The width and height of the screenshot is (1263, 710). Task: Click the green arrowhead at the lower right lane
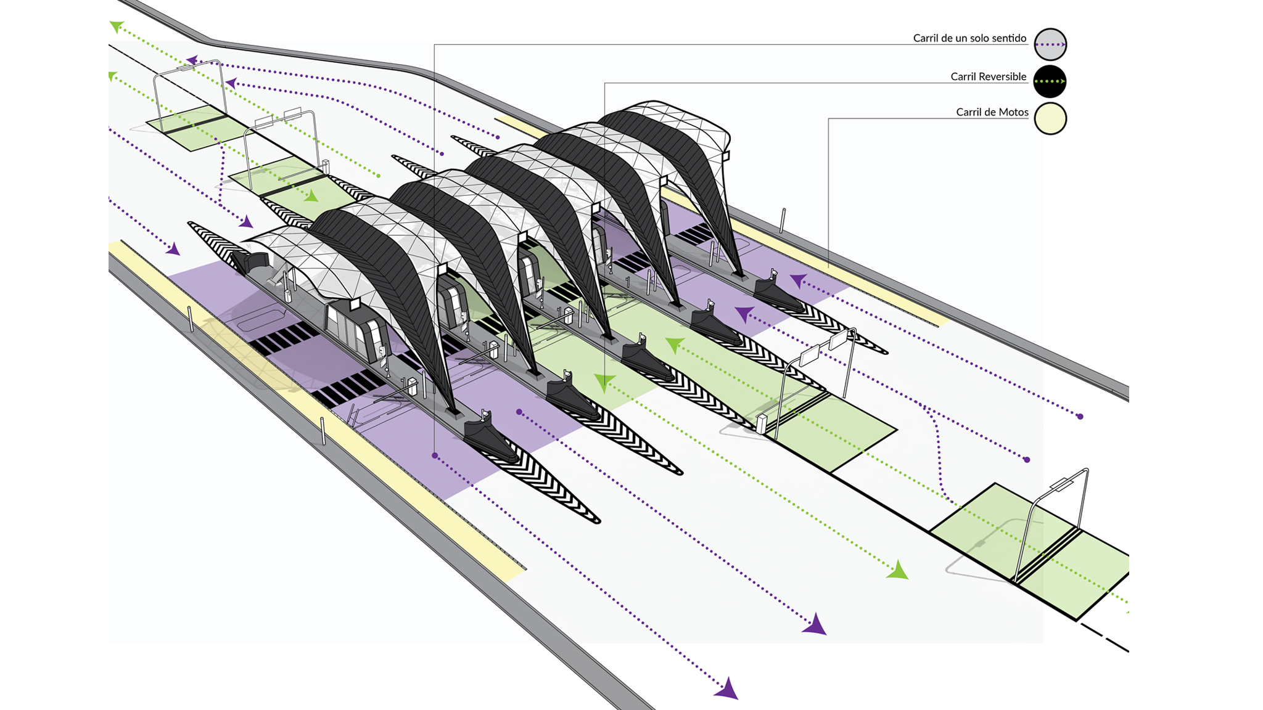click(x=898, y=571)
